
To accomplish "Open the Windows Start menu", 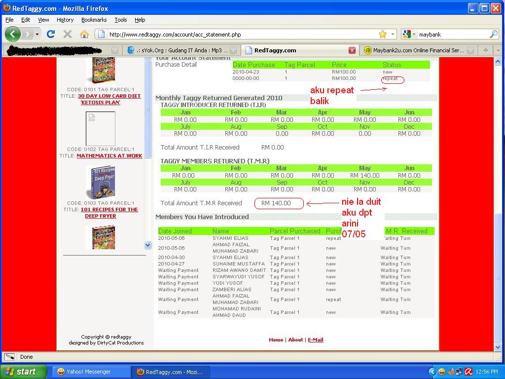I will [x=23, y=372].
